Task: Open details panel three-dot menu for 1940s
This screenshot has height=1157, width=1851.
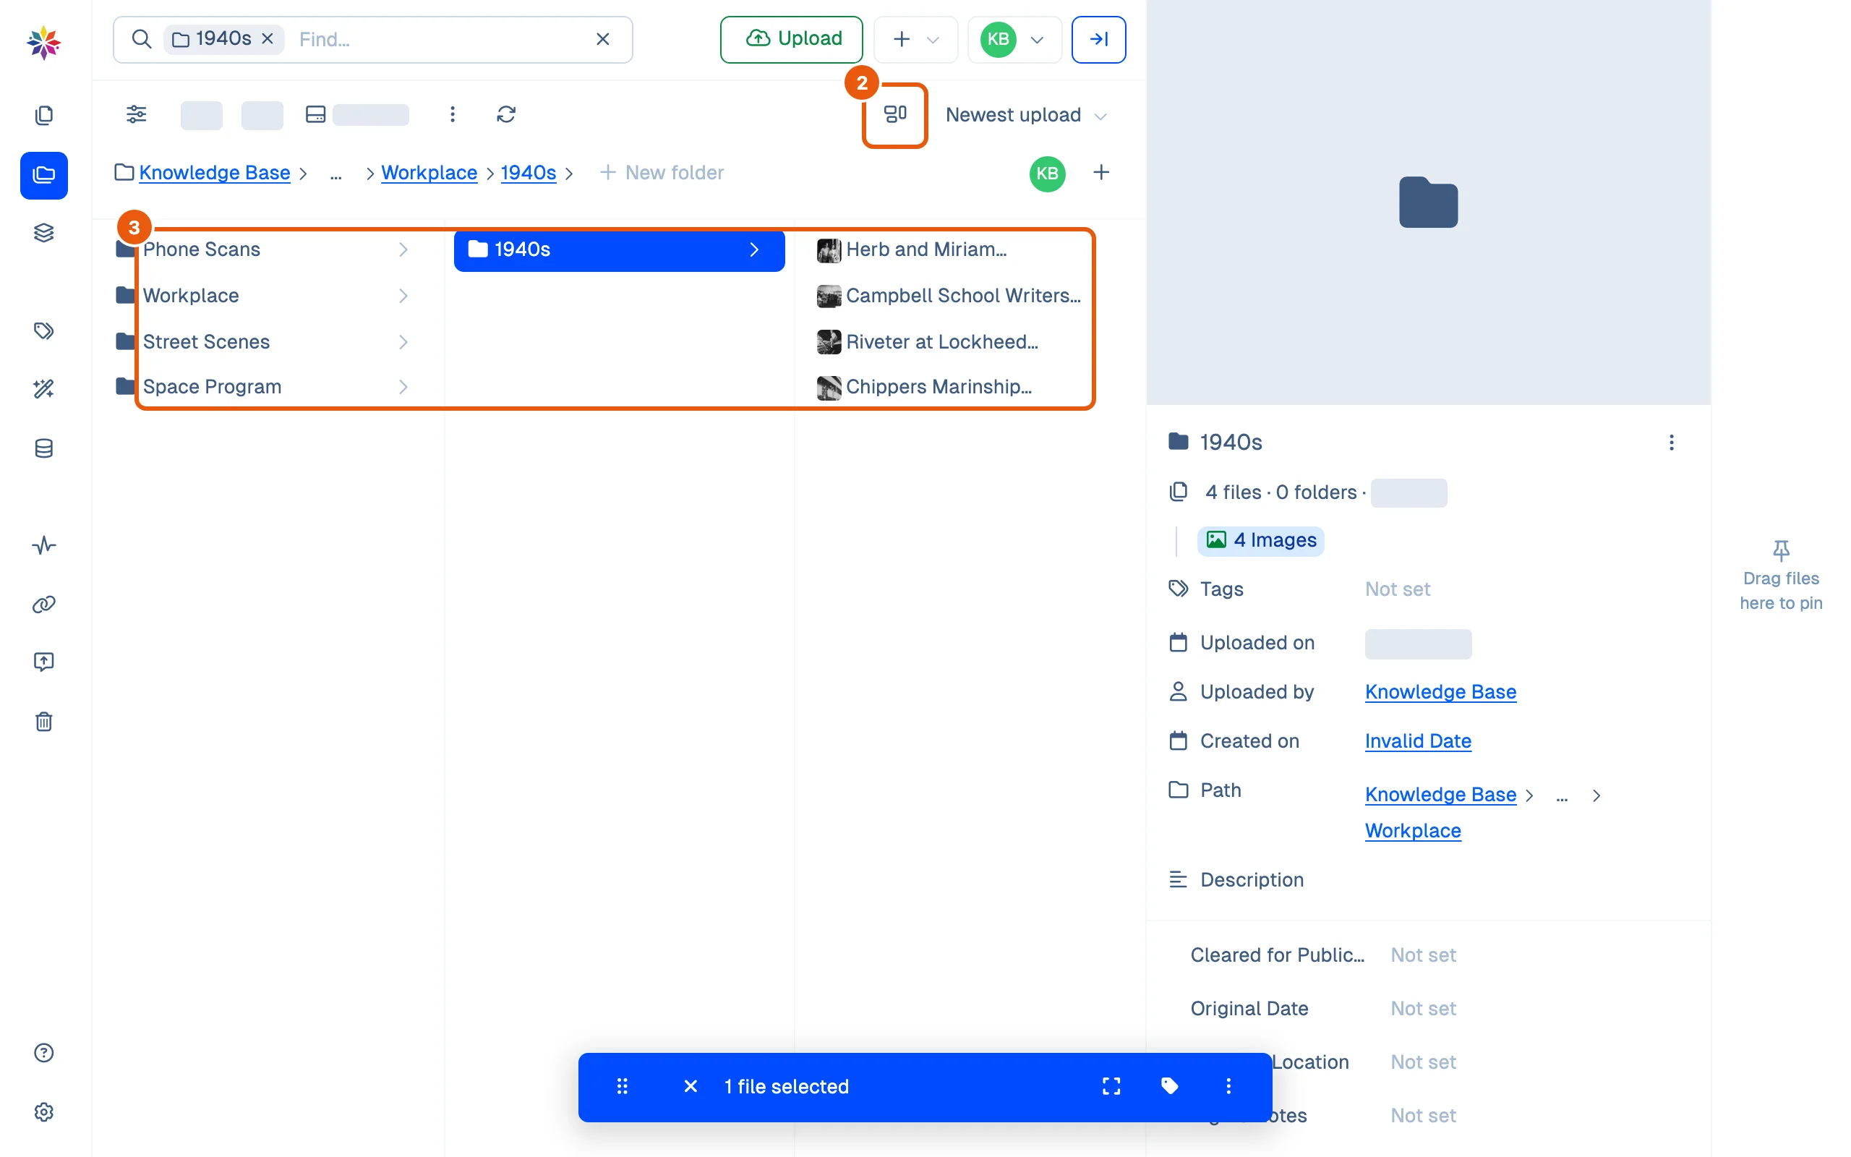Action: pos(1671,443)
